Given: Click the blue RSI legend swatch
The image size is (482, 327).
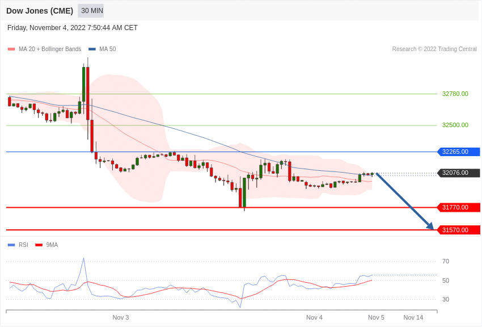Looking at the screenshot, I should (x=11, y=245).
